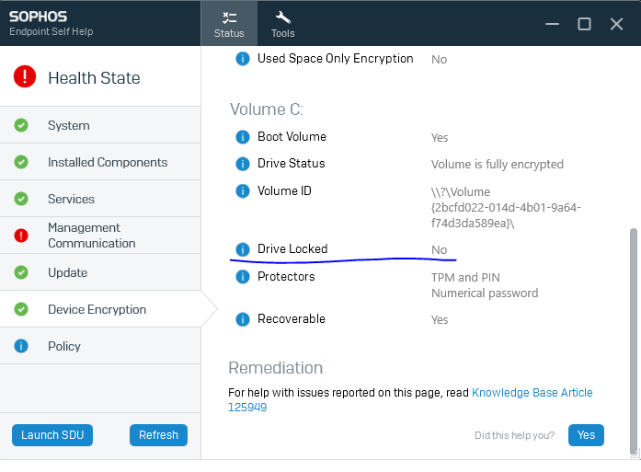Click the green check icon beside System

(21, 125)
